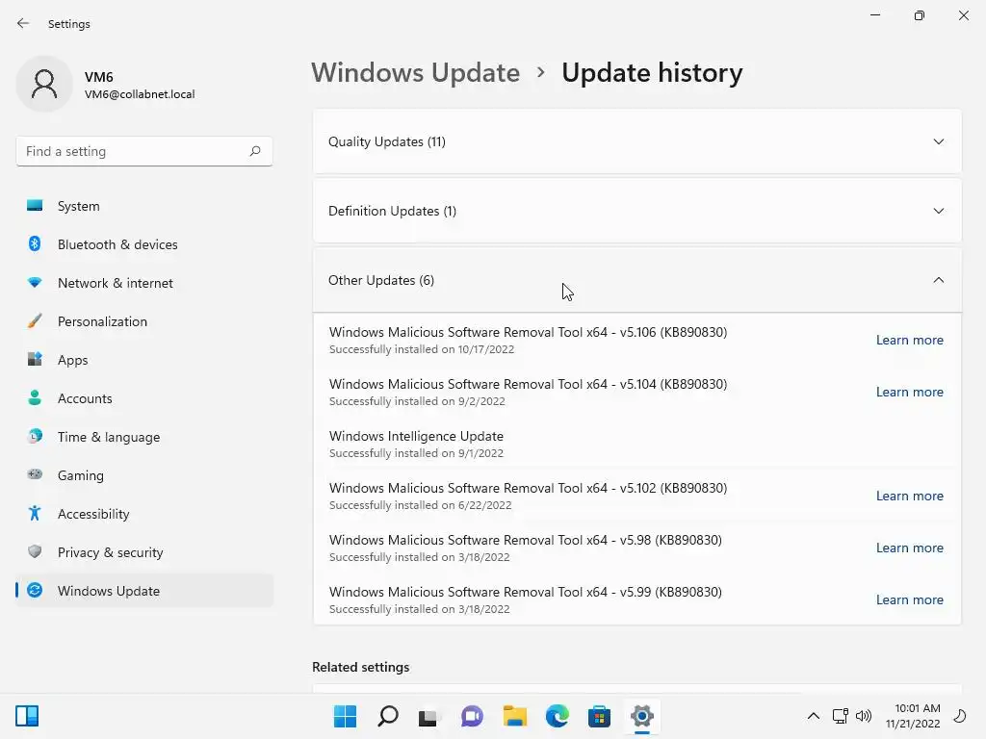
Task: Click the back arrow in Settings
Action: 23,23
